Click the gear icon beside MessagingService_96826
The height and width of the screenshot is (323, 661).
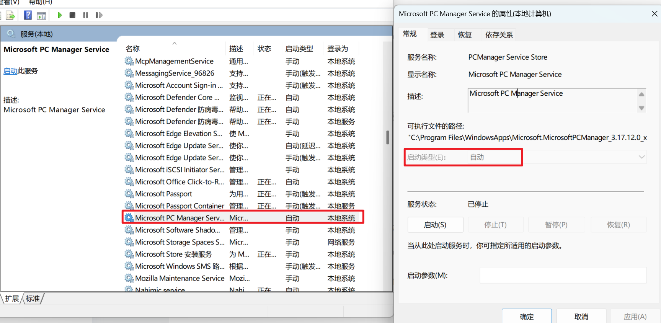(x=129, y=73)
